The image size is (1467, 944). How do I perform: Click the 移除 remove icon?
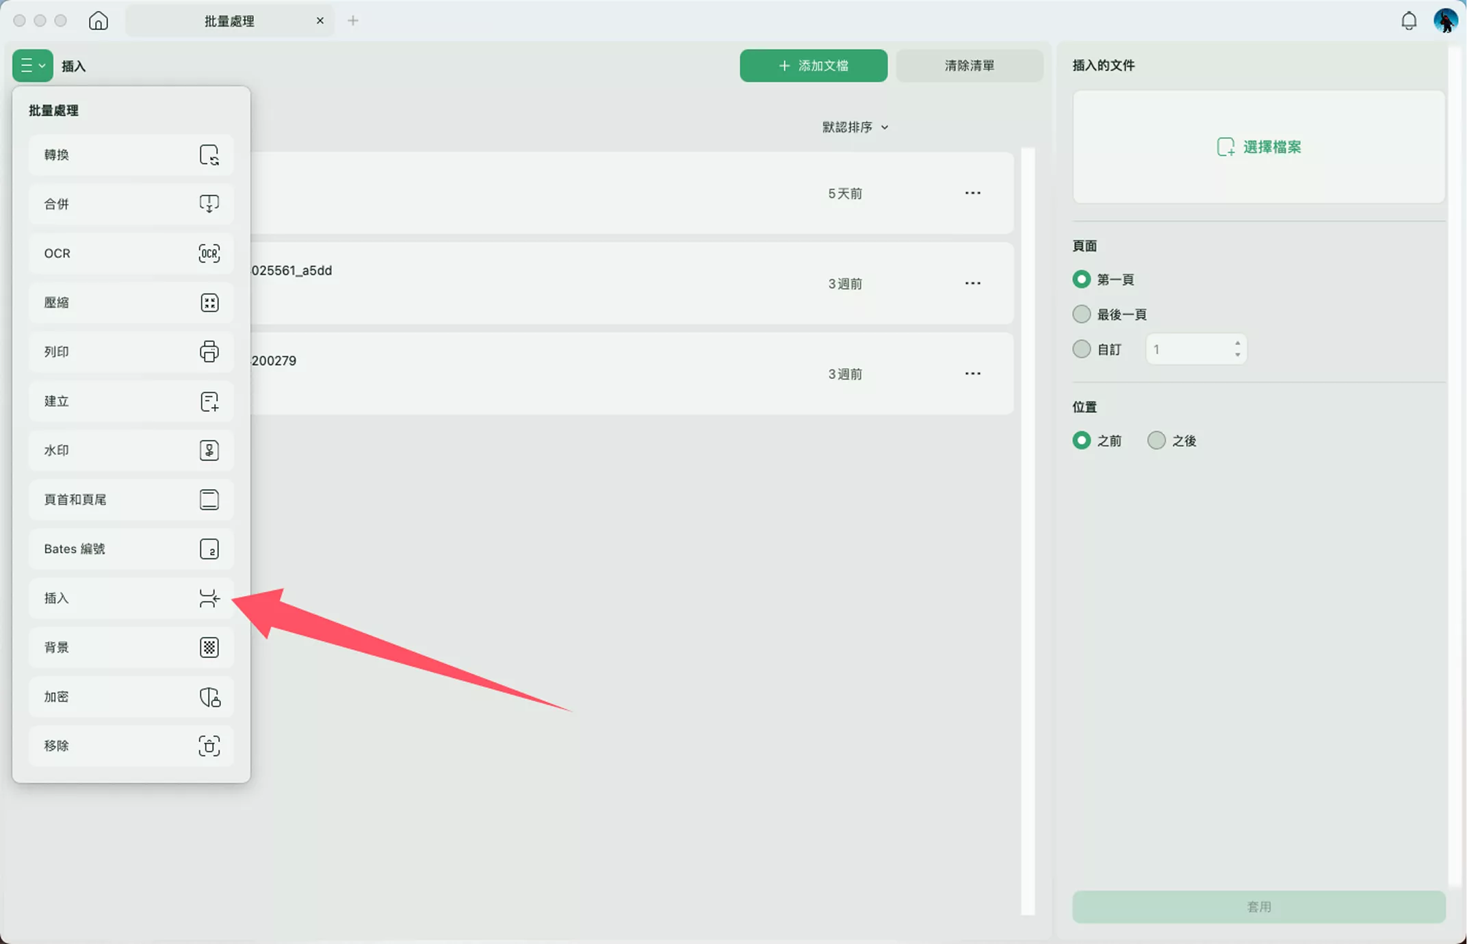(x=209, y=746)
